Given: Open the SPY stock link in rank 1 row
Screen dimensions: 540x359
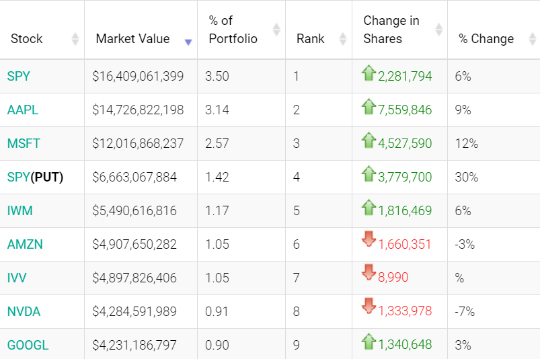Looking at the screenshot, I should pos(19,76).
